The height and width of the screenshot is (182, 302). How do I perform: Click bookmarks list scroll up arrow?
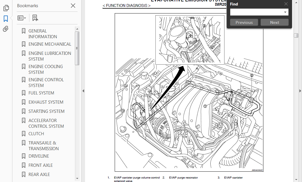click(77, 29)
